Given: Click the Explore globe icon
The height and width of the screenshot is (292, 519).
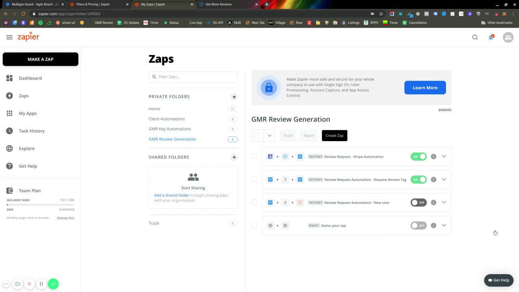Looking at the screenshot, I should 9,148.
